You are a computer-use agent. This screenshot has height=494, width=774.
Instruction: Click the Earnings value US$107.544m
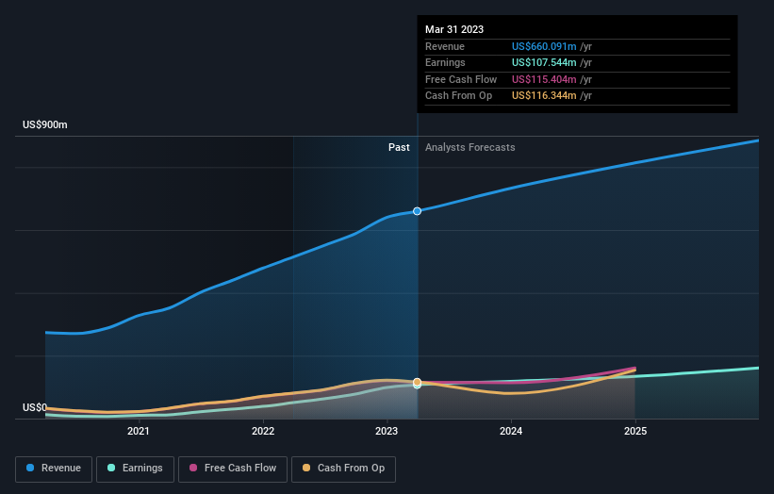[544, 62]
